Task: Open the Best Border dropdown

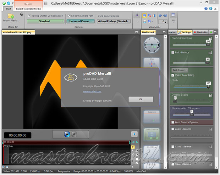Action: click(x=180, y=70)
